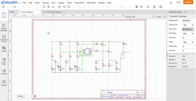Click the 'Selected Objects' label
The width and height of the screenshot is (196, 101).
(x=175, y=12)
